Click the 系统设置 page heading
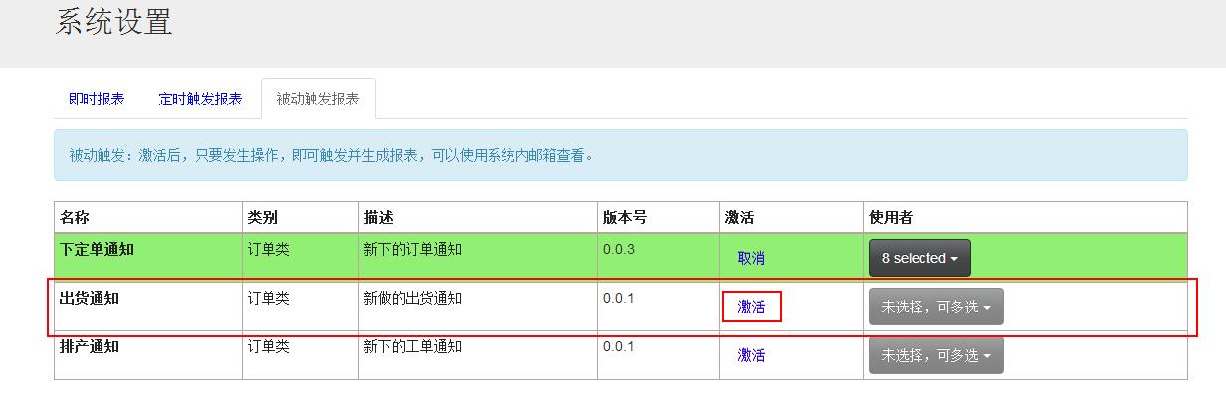1226x417 pixels. [x=113, y=22]
